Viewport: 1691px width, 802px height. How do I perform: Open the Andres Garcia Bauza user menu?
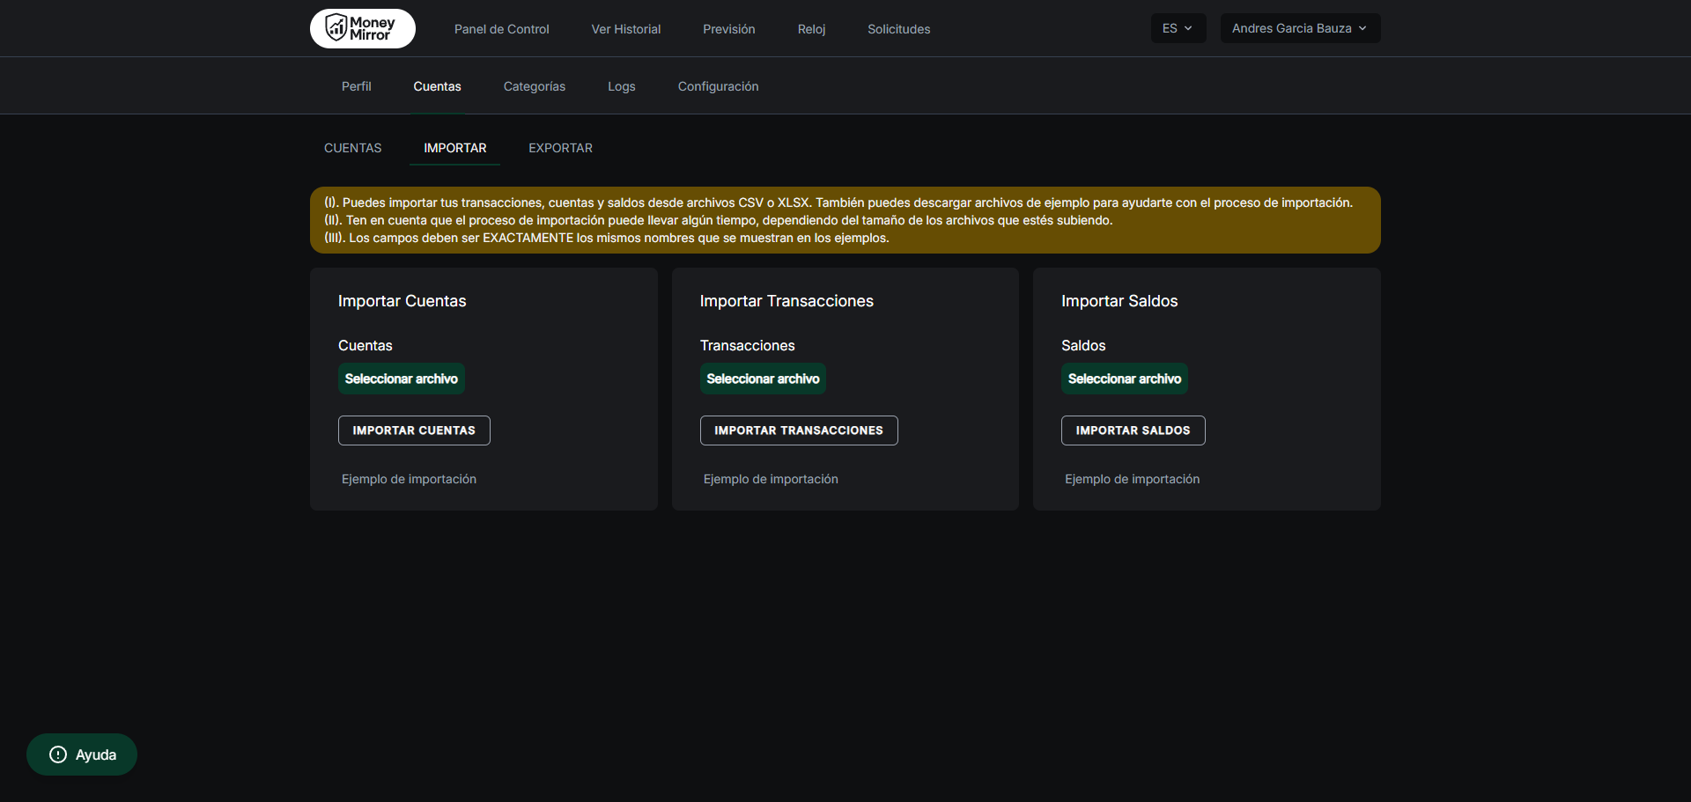[1299, 28]
